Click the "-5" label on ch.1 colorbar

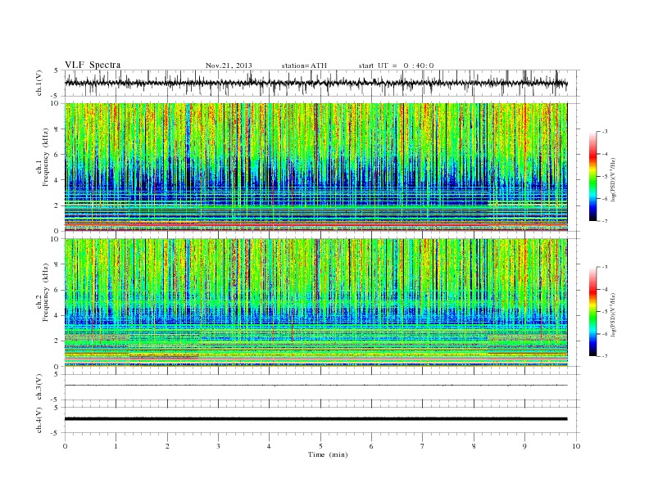[x=605, y=177]
